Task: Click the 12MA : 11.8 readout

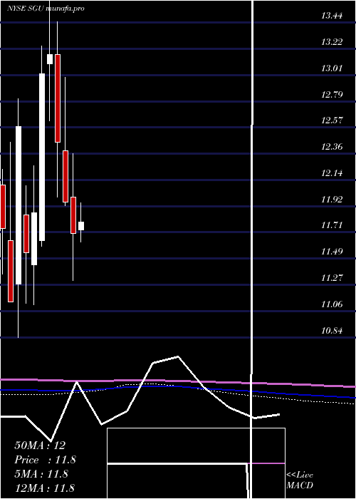Action: click(44, 488)
